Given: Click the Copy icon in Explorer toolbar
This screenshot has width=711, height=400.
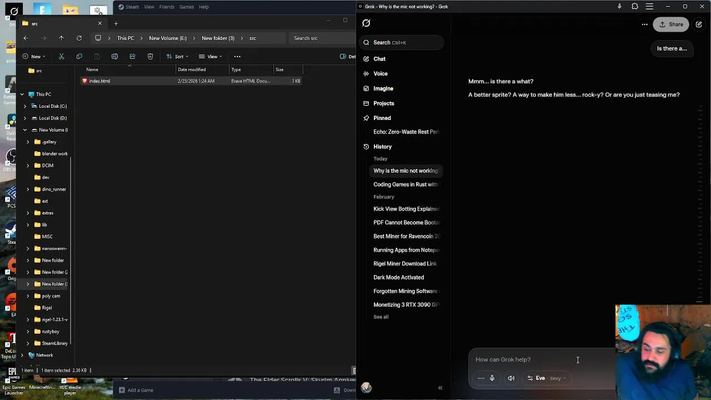Looking at the screenshot, I should pos(79,56).
